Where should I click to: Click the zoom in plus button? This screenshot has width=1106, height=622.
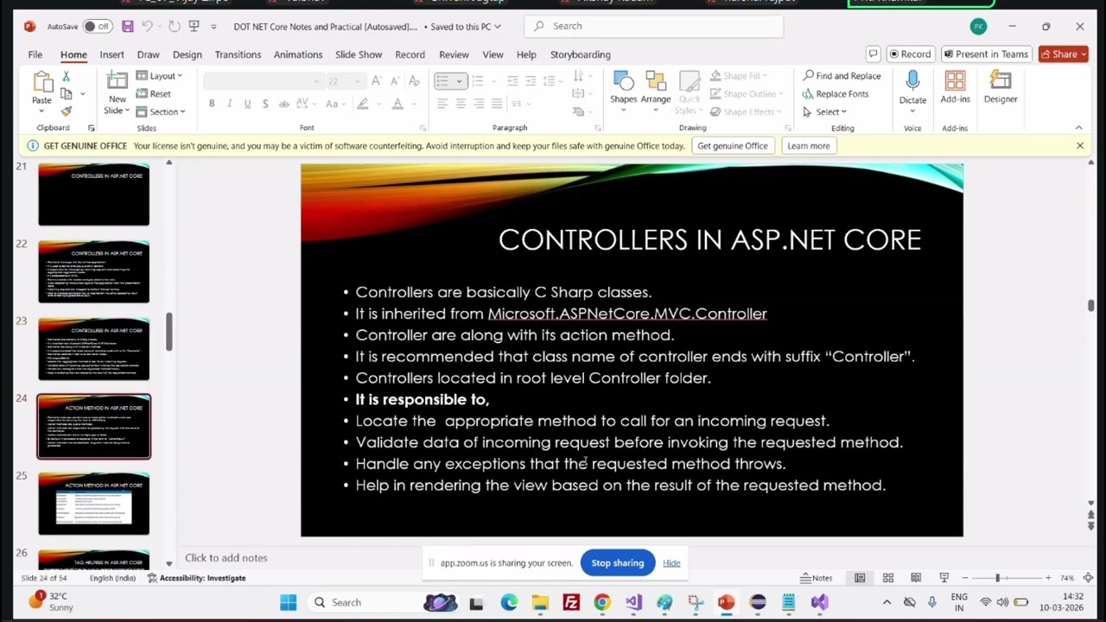(x=1048, y=578)
